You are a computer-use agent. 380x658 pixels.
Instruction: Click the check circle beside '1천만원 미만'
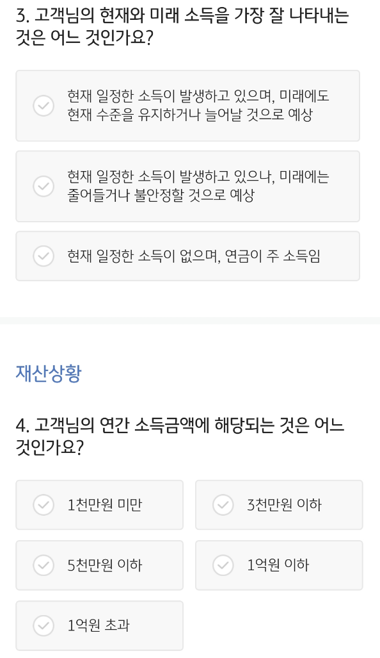click(44, 505)
